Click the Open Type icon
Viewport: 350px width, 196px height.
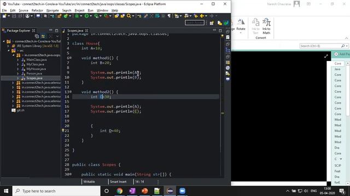[116, 16]
